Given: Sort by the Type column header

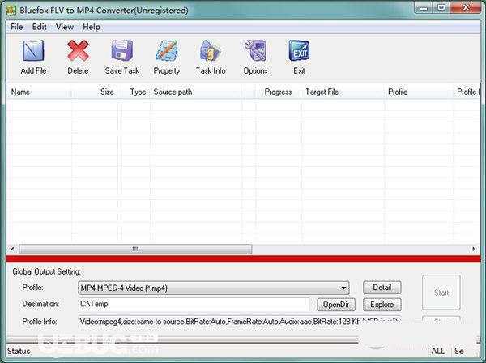Looking at the screenshot, I should coord(134,92).
